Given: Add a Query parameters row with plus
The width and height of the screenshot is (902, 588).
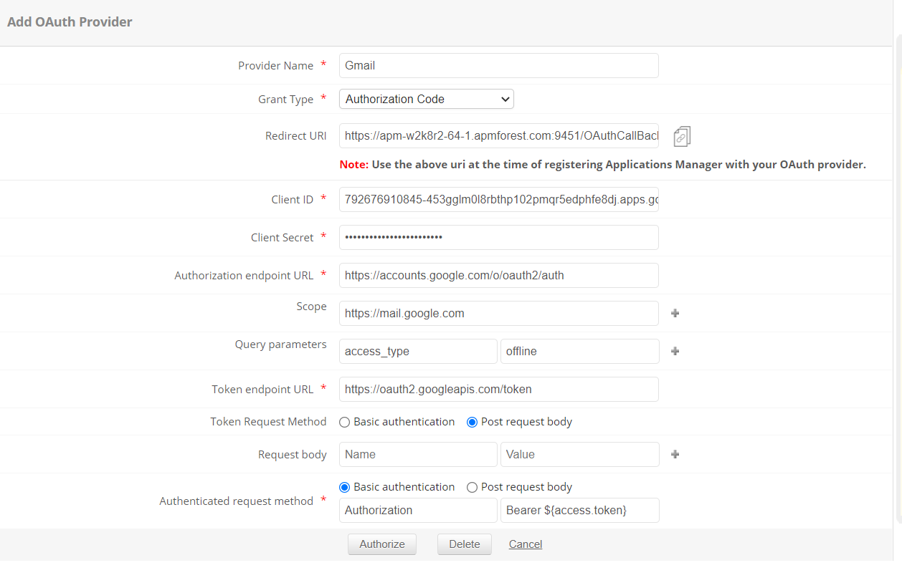Looking at the screenshot, I should (675, 351).
